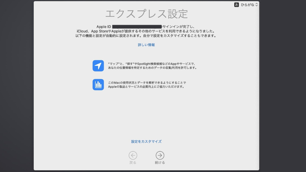Click the エクスプレス設定 heading
This screenshot has width=306, height=172.
(146, 14)
